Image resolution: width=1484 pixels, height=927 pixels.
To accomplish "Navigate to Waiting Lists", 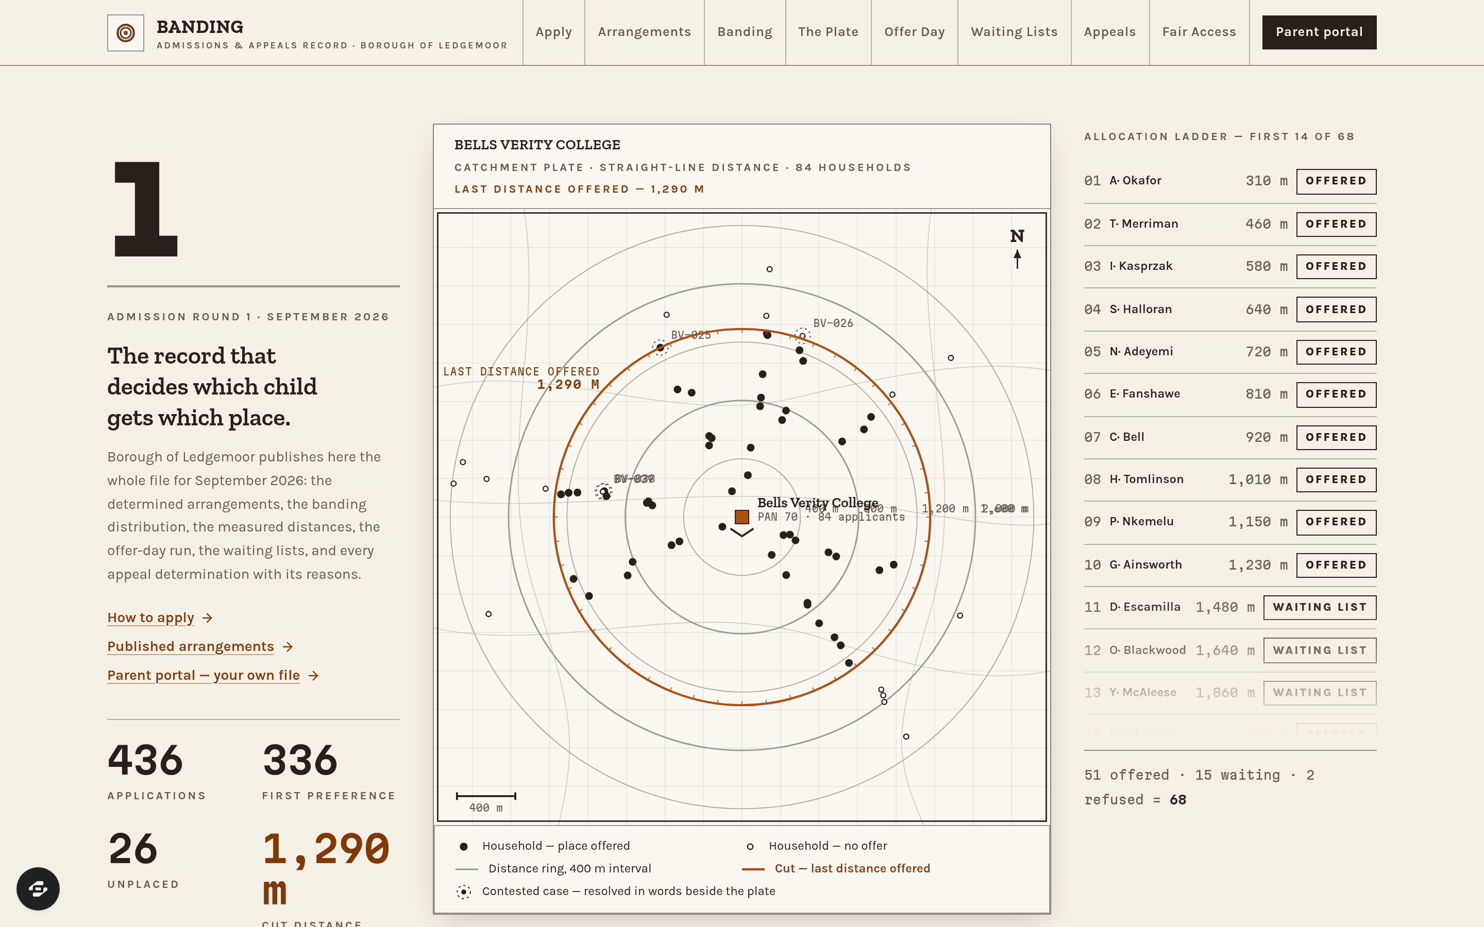I will pyautogui.click(x=1014, y=32).
